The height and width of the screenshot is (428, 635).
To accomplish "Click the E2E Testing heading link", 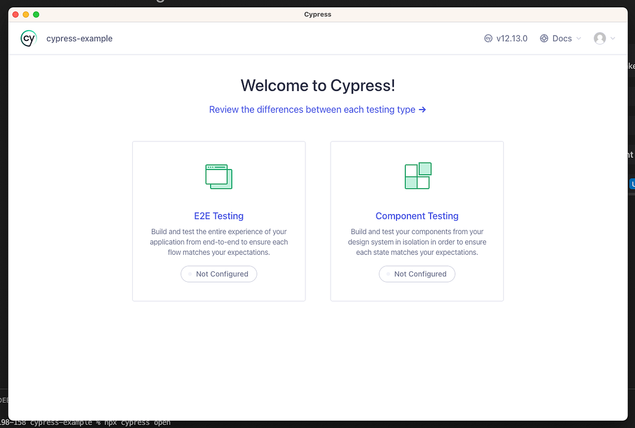I will [x=219, y=216].
